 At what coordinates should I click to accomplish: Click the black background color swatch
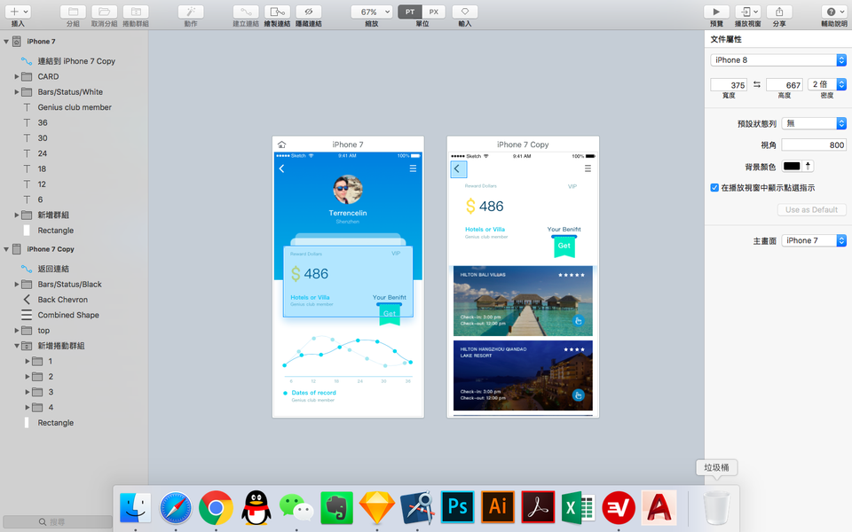coord(792,166)
